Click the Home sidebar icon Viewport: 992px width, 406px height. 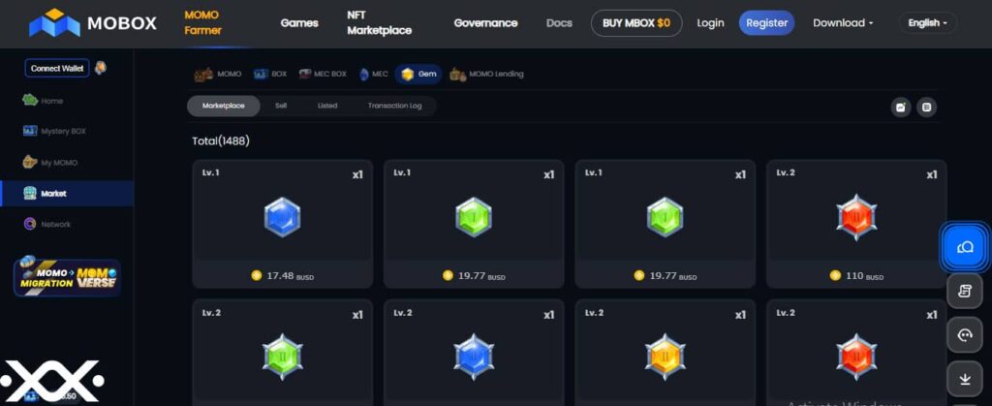[x=30, y=101]
